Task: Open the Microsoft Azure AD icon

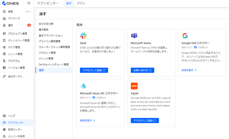Action: 83,86
